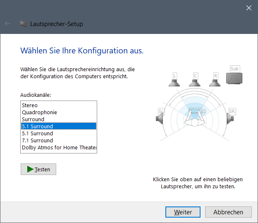This screenshot has width=258, height=223.
Task: Close the speaker setup window
Action: pos(249,8)
